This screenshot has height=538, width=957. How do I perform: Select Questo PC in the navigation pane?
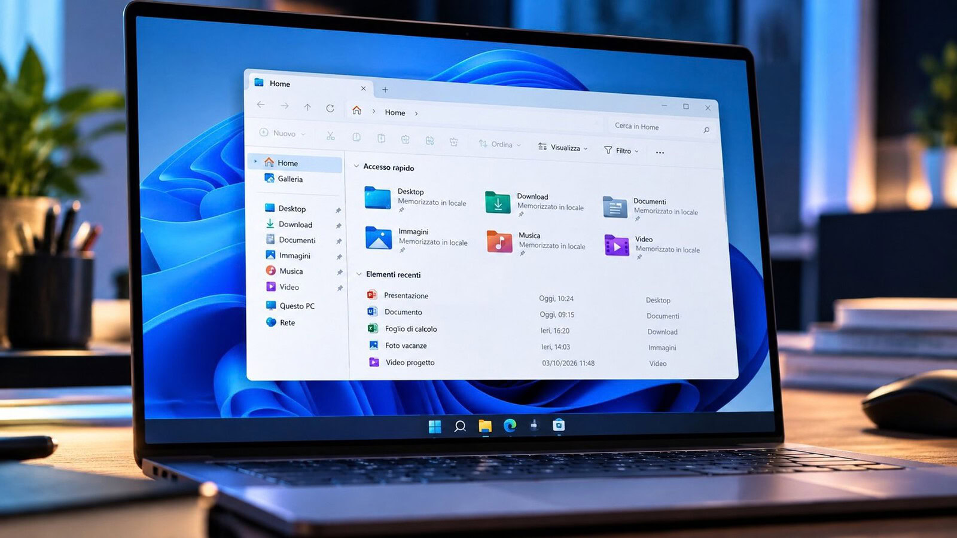290,305
